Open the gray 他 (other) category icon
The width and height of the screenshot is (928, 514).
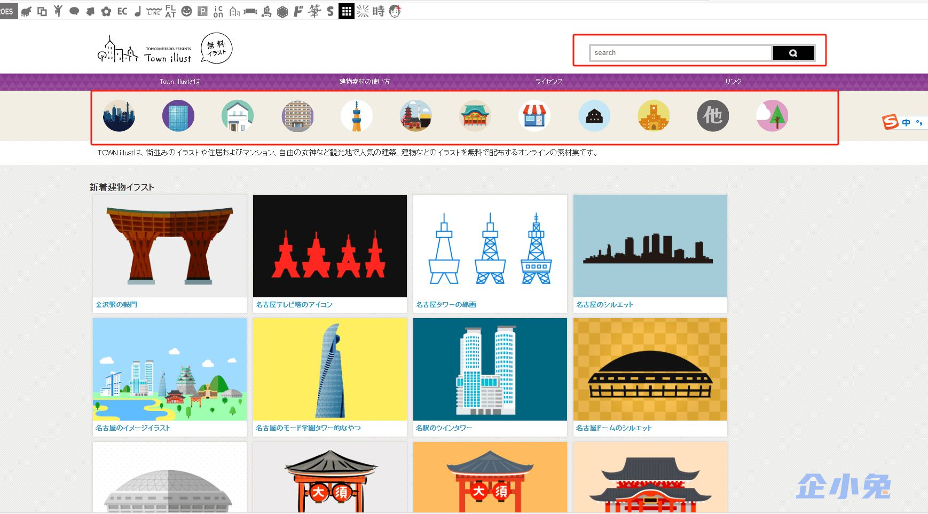(x=713, y=116)
